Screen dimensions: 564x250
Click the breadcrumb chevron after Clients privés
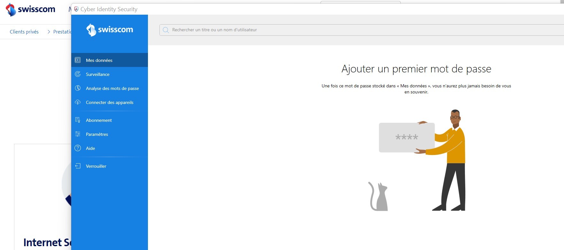pos(49,32)
